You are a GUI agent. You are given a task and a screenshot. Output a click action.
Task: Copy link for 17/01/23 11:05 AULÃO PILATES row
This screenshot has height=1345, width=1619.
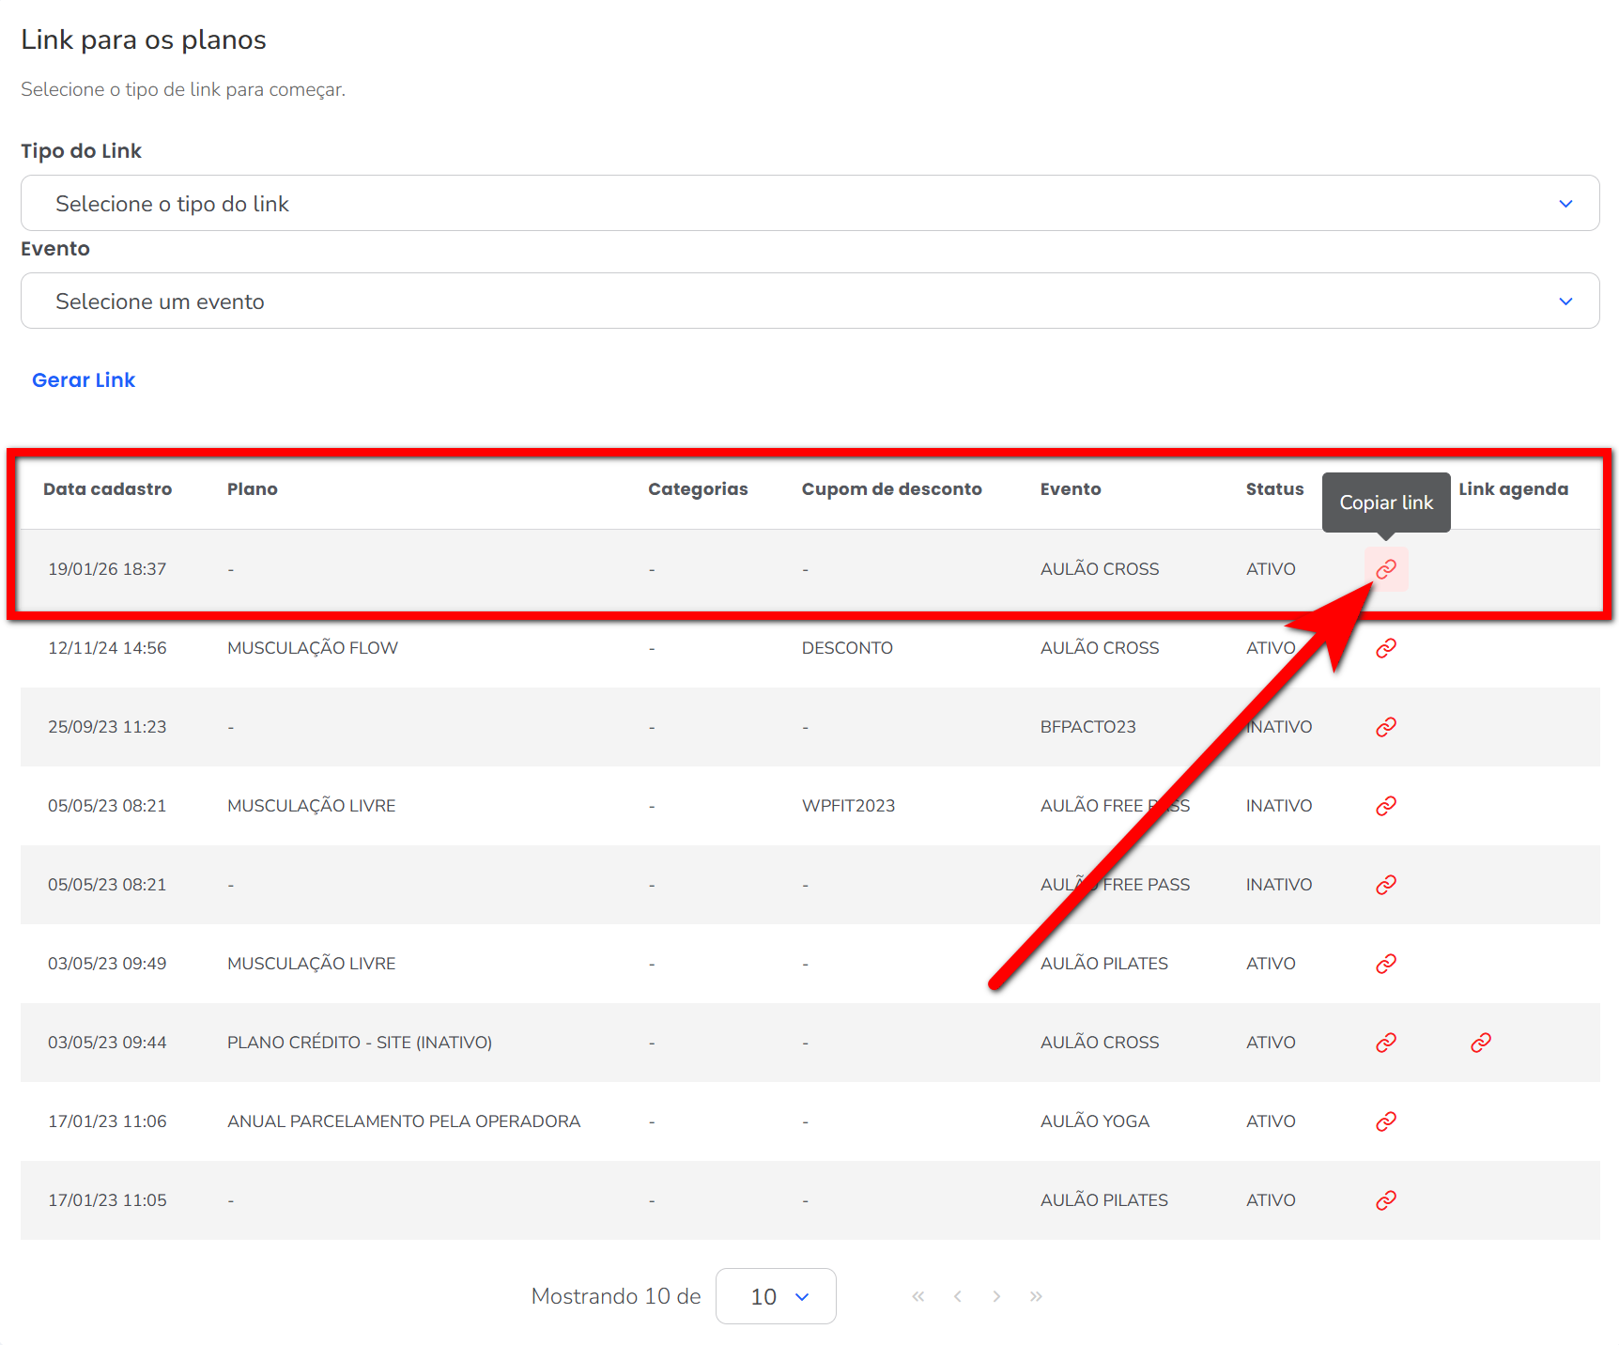pyautogui.click(x=1386, y=1200)
